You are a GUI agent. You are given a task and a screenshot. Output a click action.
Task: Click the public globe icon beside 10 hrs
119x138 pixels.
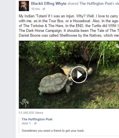44,9
